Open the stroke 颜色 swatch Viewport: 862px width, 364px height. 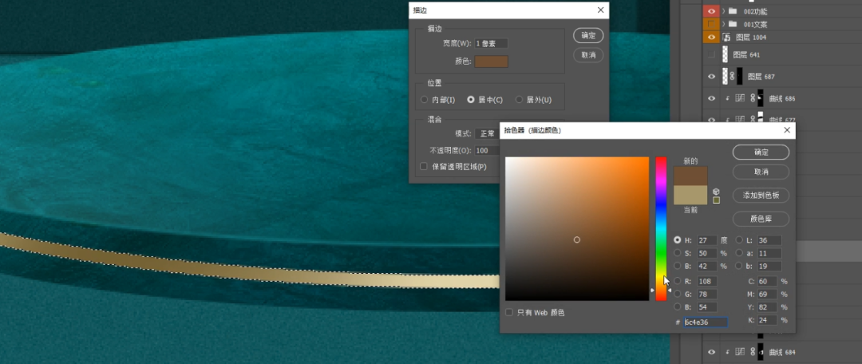491,61
